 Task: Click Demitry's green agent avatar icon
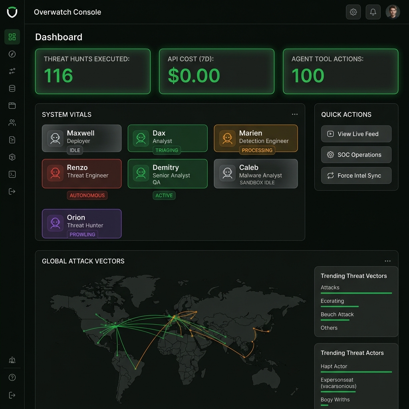(x=141, y=173)
